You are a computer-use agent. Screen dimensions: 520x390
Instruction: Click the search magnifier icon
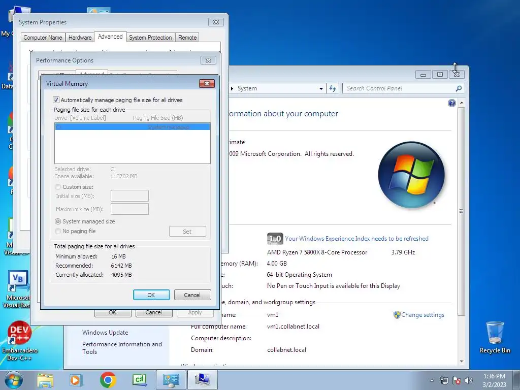[x=459, y=88]
